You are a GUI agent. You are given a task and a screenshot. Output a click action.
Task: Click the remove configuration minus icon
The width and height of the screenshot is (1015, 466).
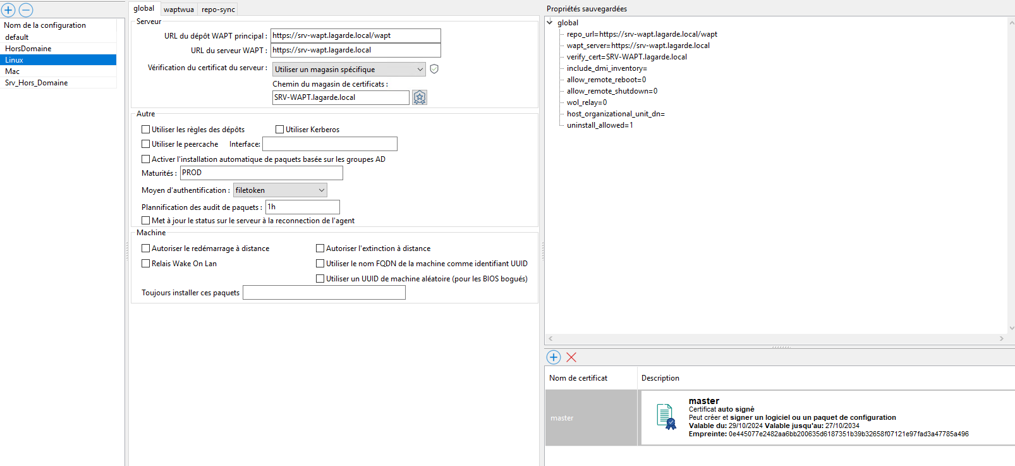tap(26, 10)
